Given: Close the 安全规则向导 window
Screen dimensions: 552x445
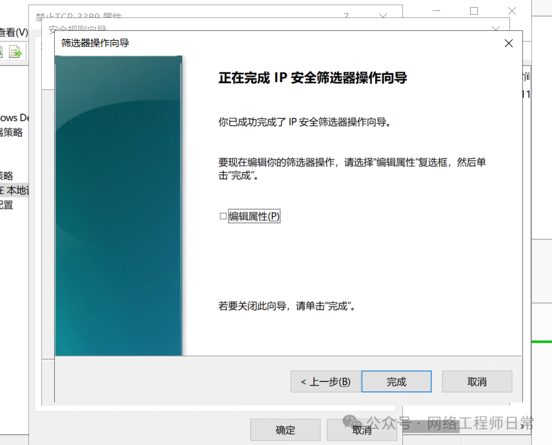Looking at the screenshot, I should tap(495, 30).
